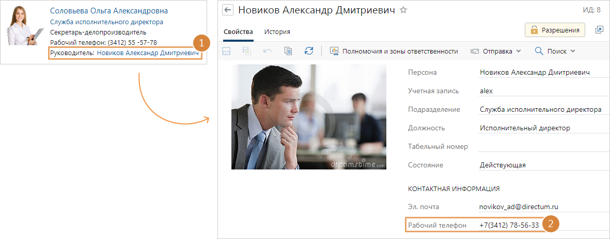The width and height of the screenshot is (610, 239).
Task: Click the undo arrow icon
Action: [x=268, y=51]
